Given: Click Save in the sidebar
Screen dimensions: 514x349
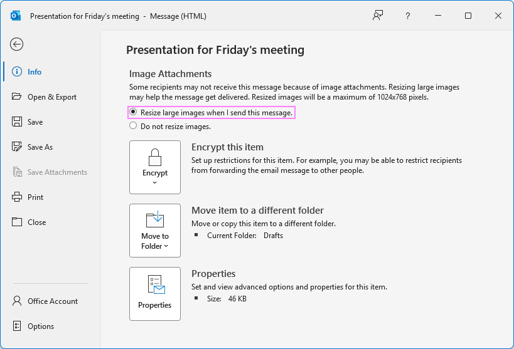Looking at the screenshot, I should coord(27,122).
